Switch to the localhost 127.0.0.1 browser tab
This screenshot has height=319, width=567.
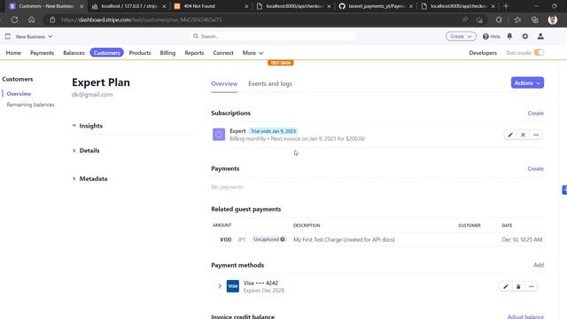pyautogui.click(x=128, y=6)
